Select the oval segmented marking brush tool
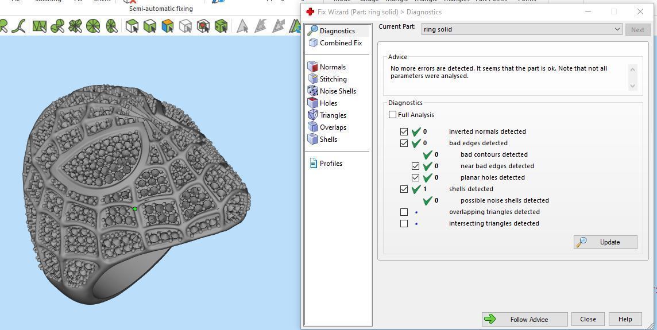 tap(111, 26)
